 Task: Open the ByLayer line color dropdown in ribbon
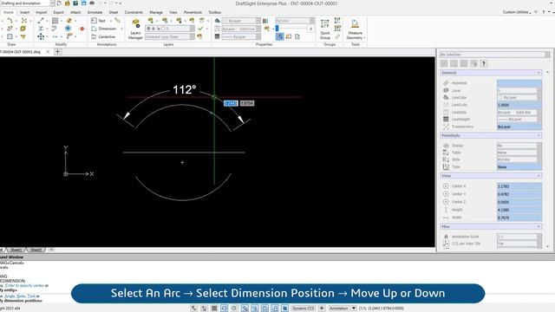(x=258, y=21)
